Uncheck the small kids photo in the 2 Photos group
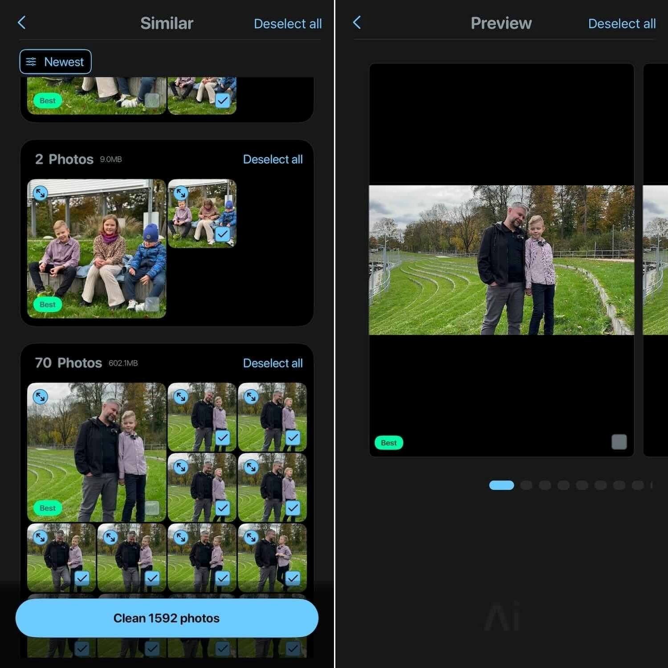The width and height of the screenshot is (668, 668). tap(222, 234)
